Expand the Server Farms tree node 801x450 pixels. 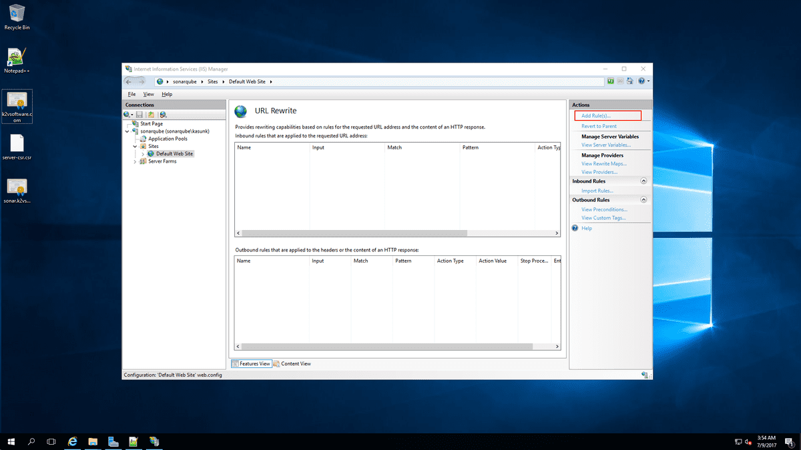pyautogui.click(x=135, y=161)
